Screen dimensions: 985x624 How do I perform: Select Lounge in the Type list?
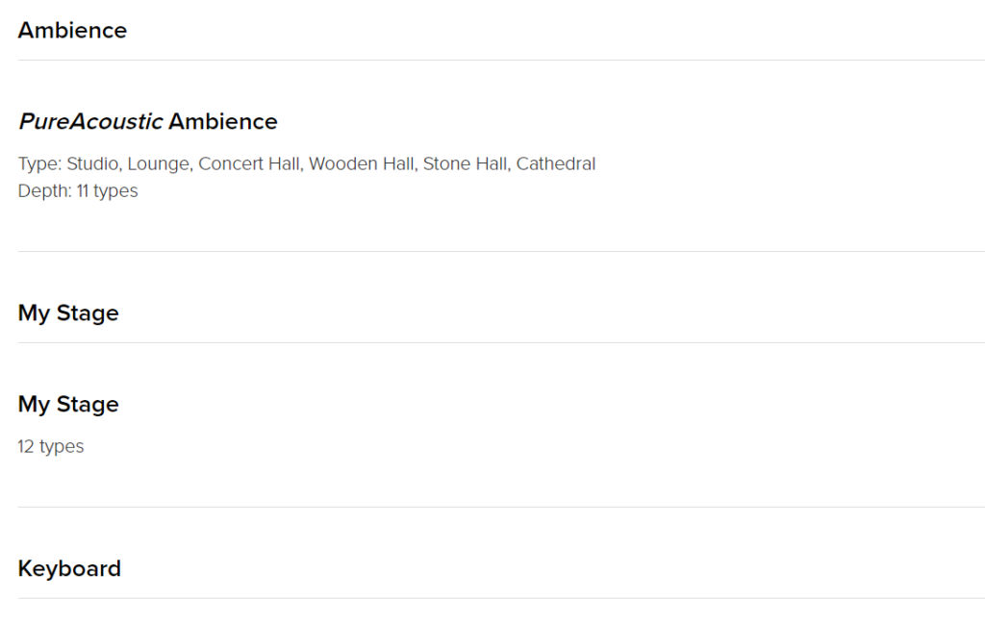pyautogui.click(x=159, y=163)
